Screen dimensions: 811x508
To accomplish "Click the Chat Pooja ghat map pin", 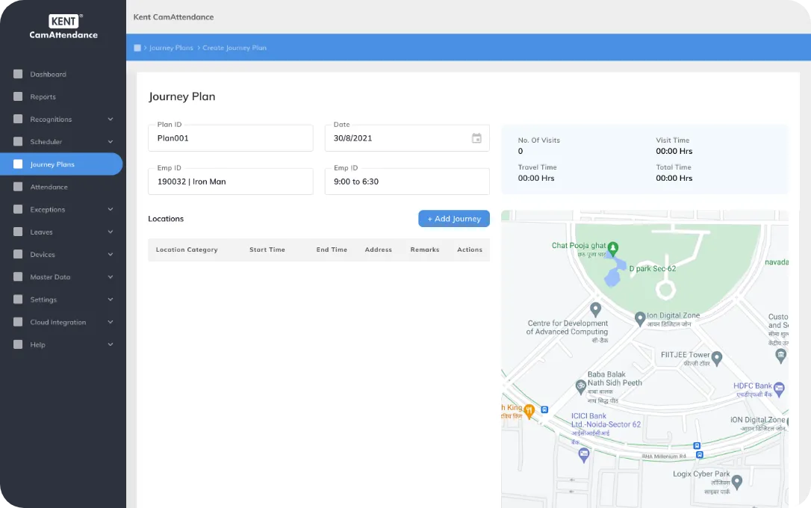I will 613,249.
